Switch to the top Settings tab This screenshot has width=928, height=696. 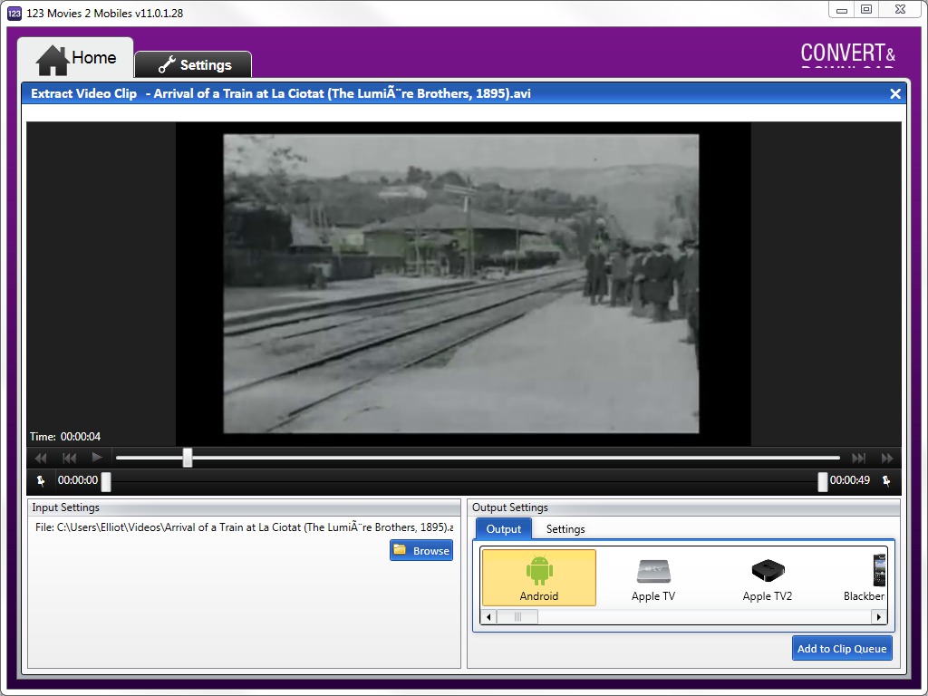click(194, 64)
